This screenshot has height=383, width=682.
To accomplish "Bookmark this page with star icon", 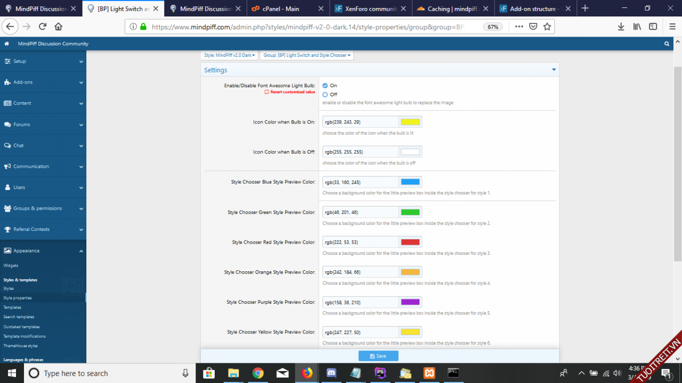I will 547,27.
